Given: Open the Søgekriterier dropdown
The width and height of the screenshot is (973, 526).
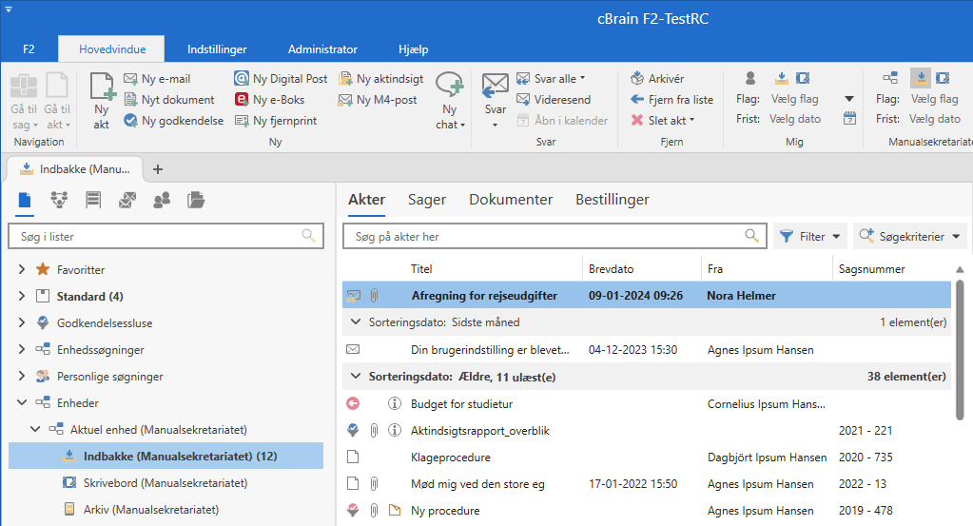Looking at the screenshot, I should pyautogui.click(x=909, y=236).
